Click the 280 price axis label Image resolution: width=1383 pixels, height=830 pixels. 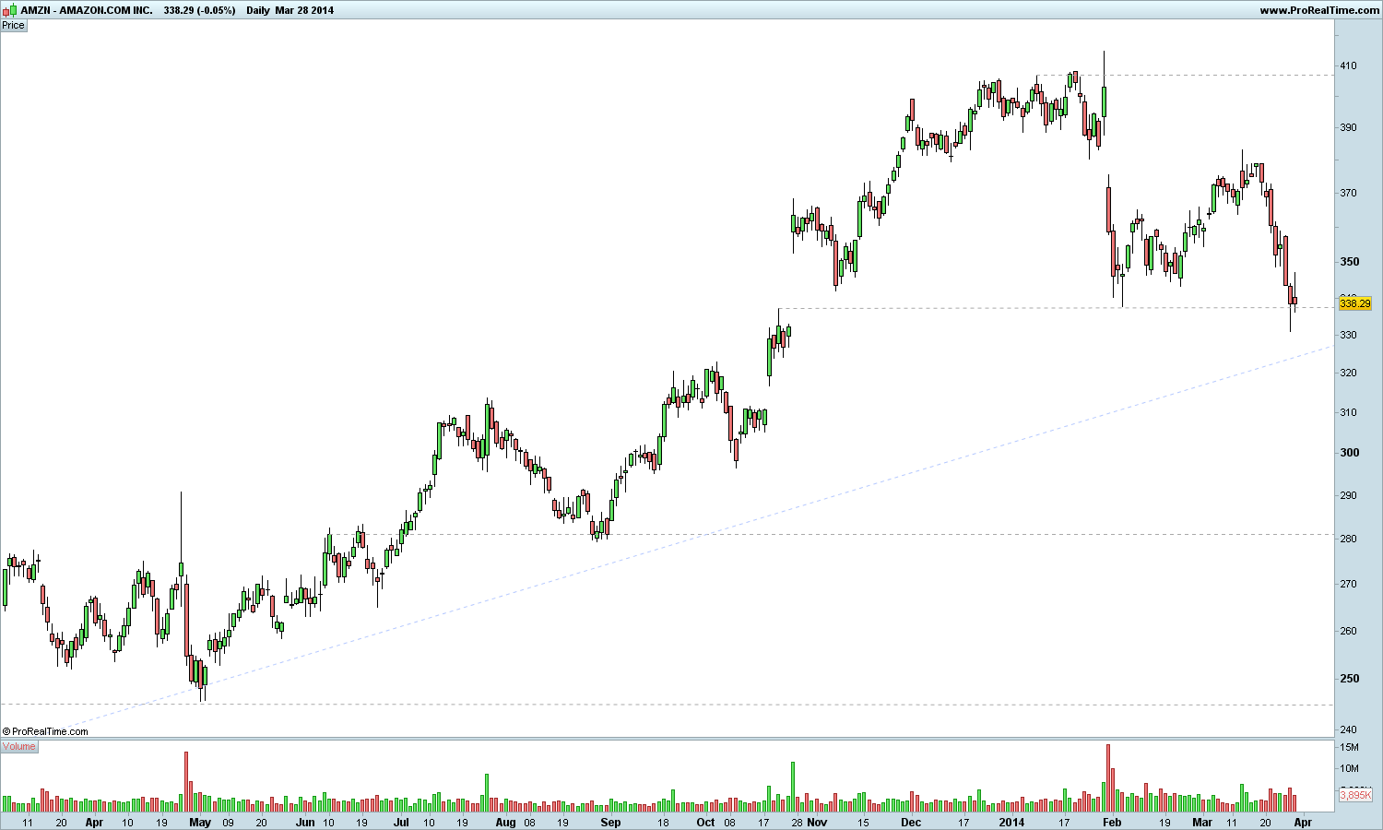[x=1348, y=539]
